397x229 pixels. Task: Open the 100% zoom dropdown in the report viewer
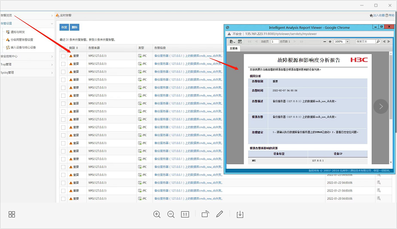[x=348, y=41]
